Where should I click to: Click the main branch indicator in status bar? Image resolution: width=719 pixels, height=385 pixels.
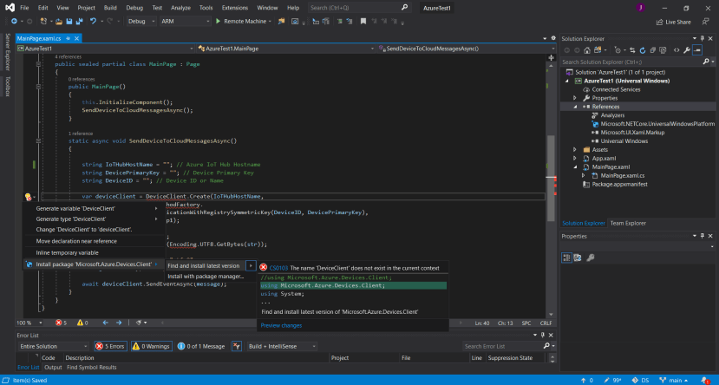674,380
